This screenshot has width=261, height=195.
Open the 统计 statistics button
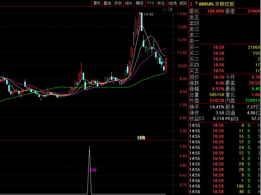(x=129, y=3)
